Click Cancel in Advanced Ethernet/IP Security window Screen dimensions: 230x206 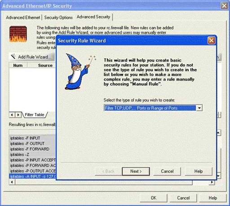(183, 198)
